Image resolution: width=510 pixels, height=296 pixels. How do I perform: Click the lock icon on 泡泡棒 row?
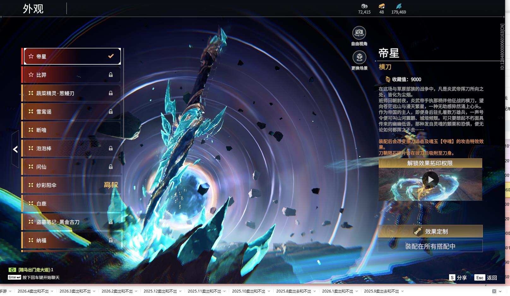(111, 148)
